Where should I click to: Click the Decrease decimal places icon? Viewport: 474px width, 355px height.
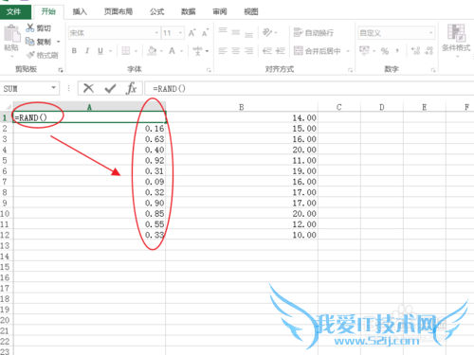point(428,51)
